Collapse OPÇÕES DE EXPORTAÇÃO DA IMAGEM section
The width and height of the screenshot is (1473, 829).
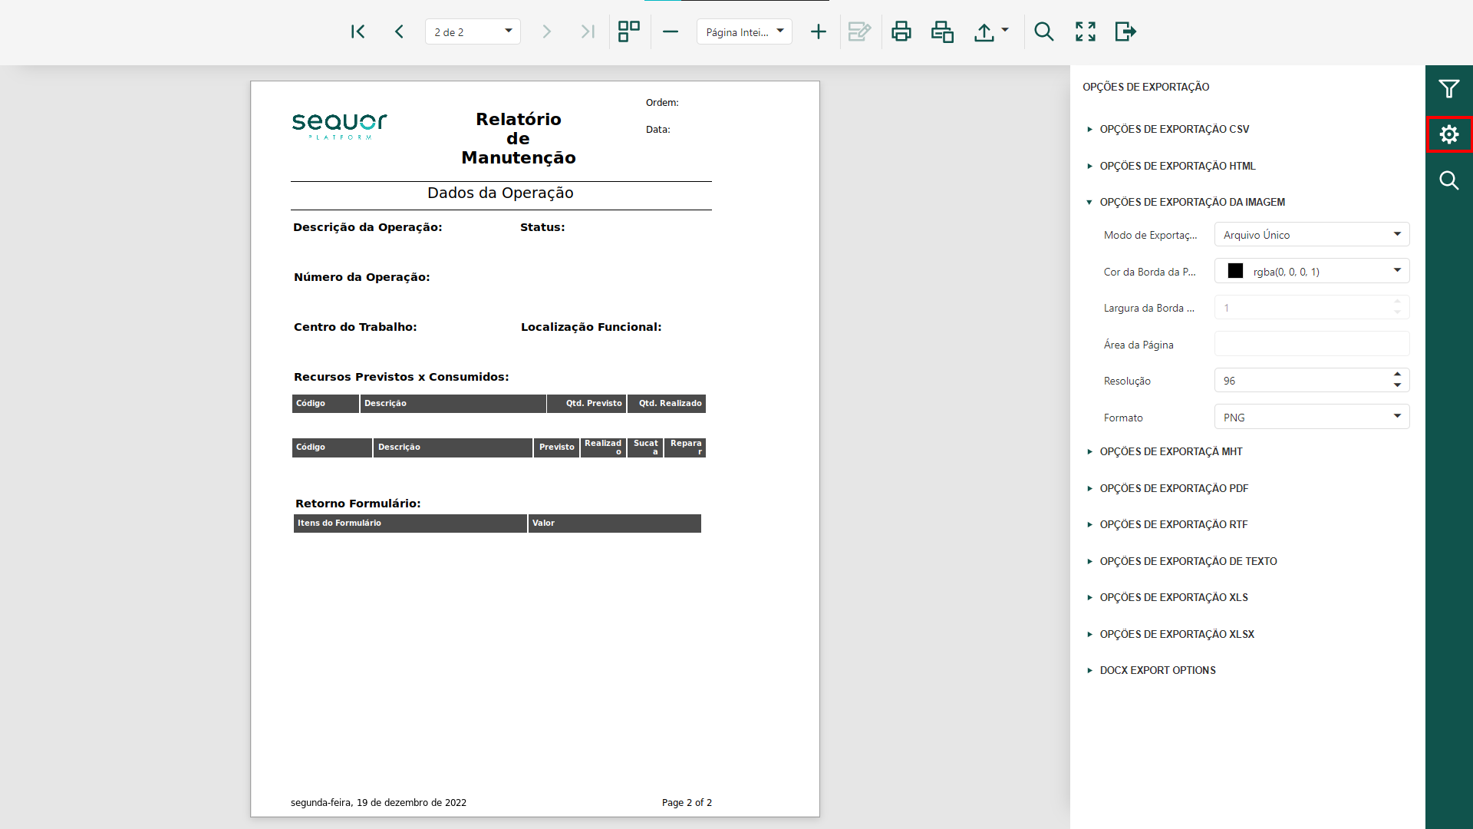click(x=1191, y=202)
